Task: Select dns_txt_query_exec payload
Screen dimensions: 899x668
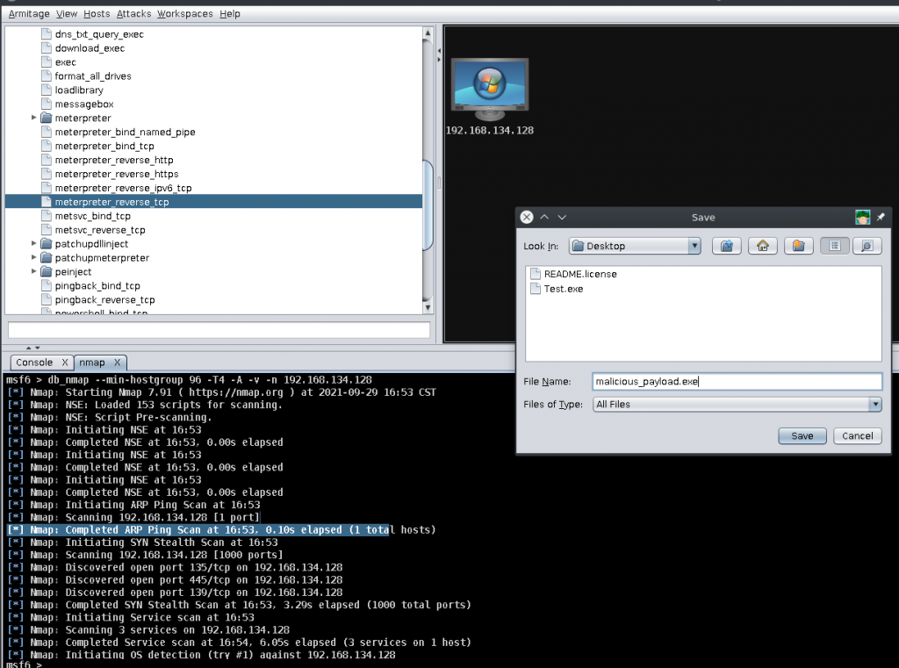Action: 99,34
